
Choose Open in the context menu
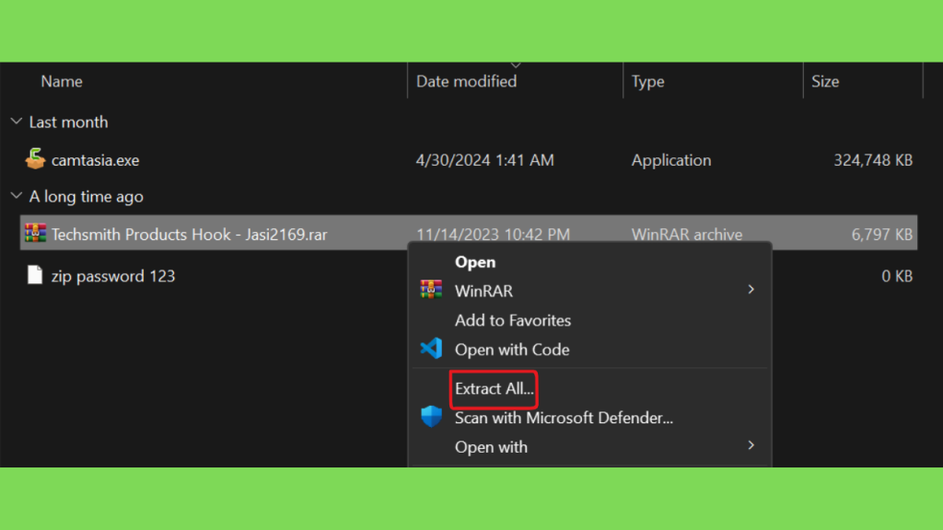pyautogui.click(x=475, y=262)
